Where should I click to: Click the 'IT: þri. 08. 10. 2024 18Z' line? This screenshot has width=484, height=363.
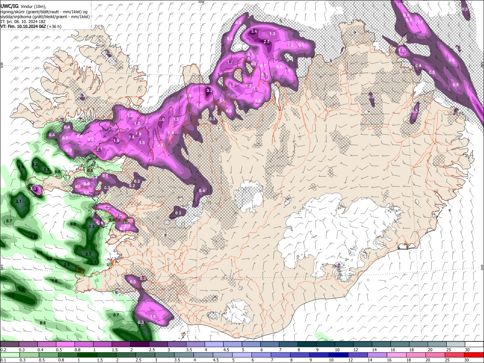click(23, 22)
